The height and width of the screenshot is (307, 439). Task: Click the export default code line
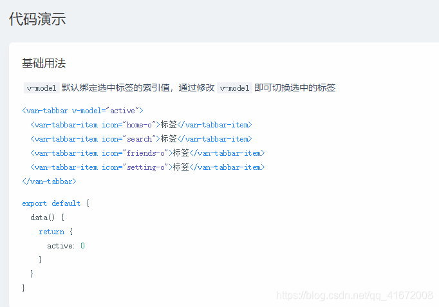(55, 203)
